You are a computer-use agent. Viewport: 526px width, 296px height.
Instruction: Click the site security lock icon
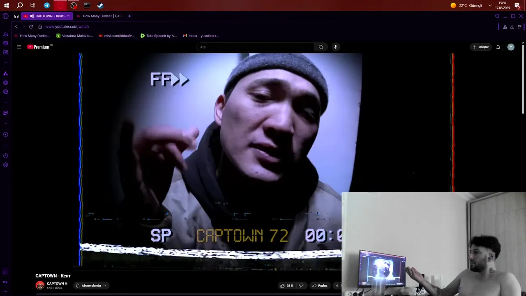[x=40, y=26]
